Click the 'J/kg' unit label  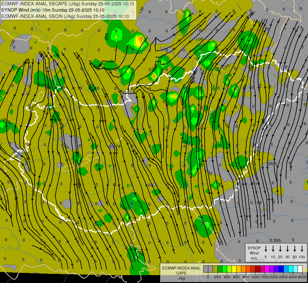pyautogui.click(x=181, y=278)
